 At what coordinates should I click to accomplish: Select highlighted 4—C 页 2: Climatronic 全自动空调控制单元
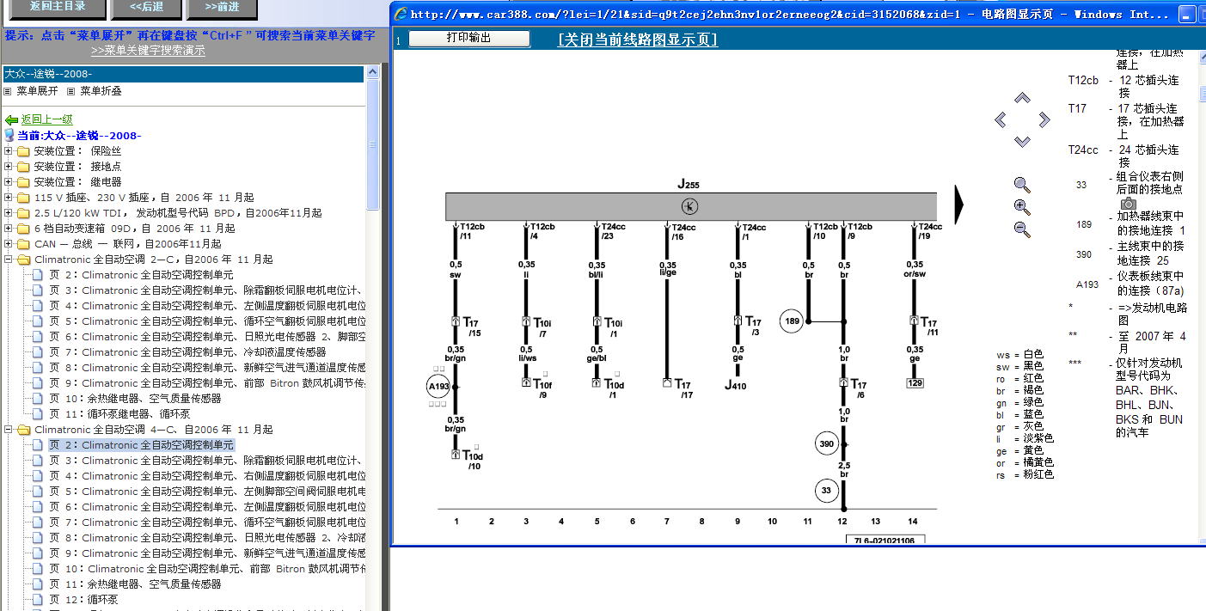[141, 445]
